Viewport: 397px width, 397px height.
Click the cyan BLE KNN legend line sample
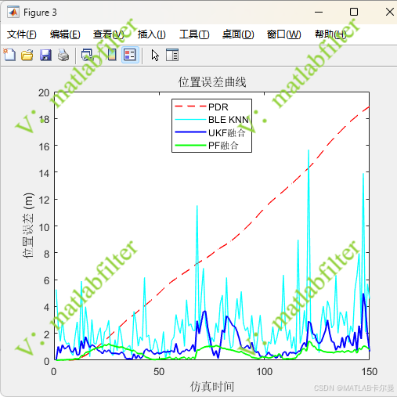click(x=190, y=120)
